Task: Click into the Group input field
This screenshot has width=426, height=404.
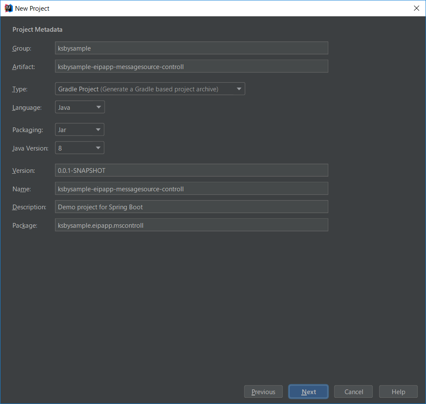Action: coord(192,48)
